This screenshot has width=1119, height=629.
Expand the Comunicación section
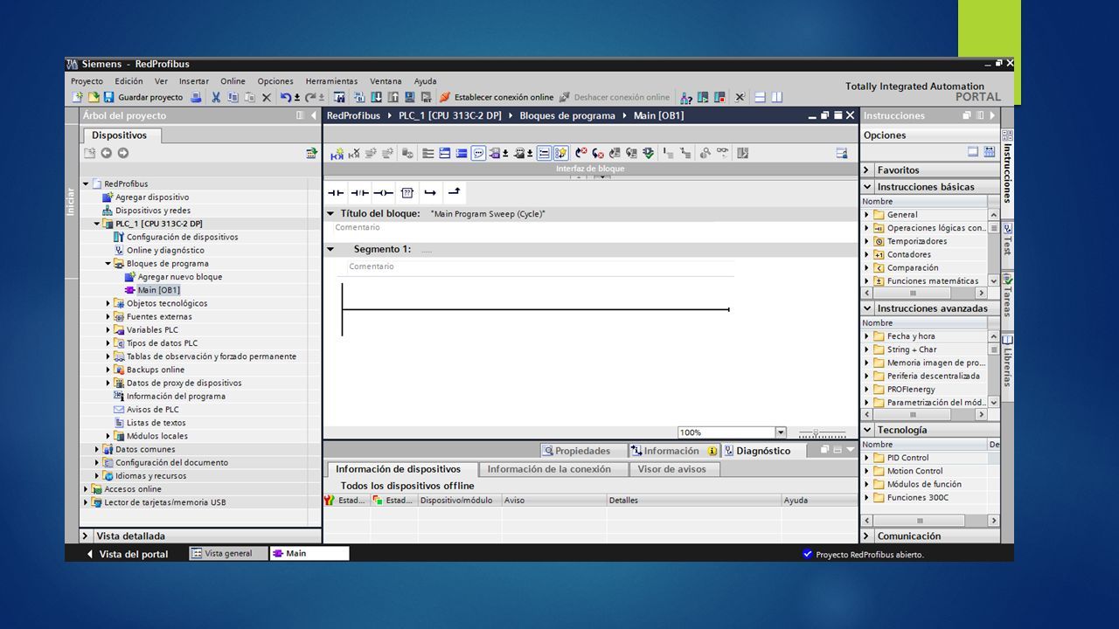(867, 536)
